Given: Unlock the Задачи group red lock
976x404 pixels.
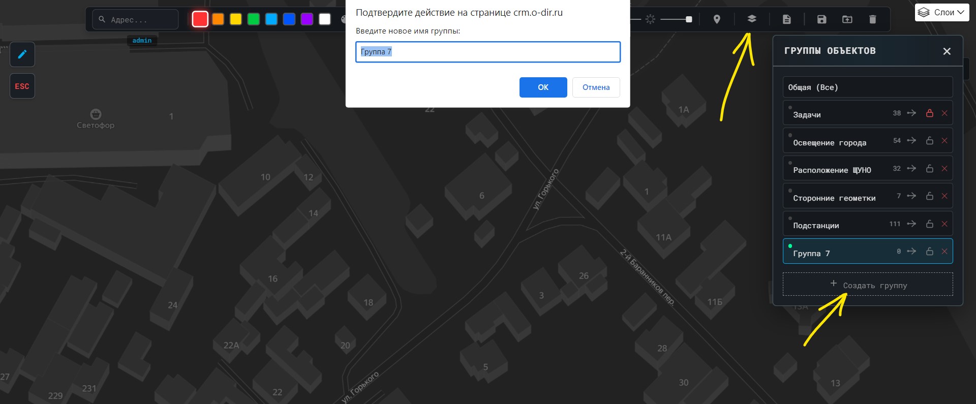Looking at the screenshot, I should 930,113.
